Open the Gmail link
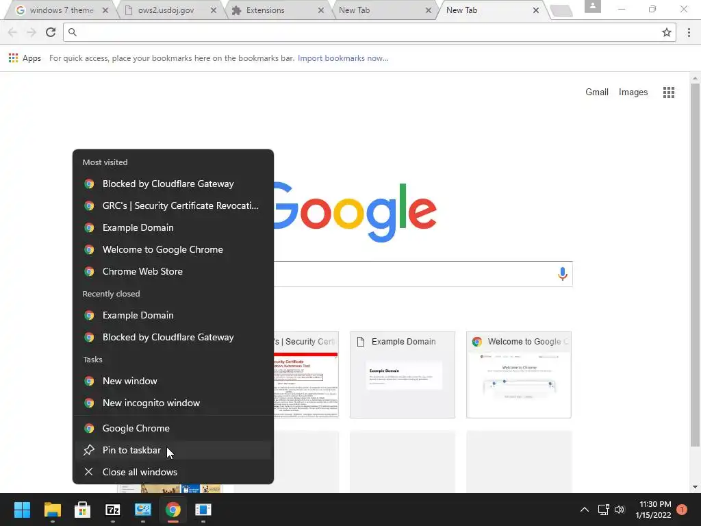The image size is (701, 526). (597, 92)
